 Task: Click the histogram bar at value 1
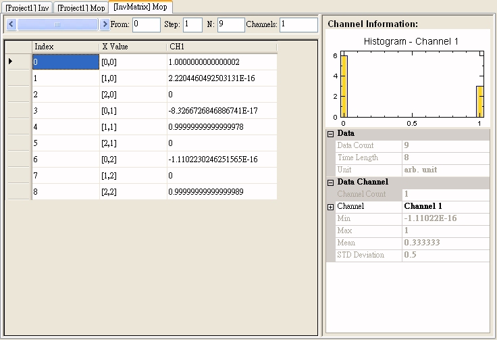tap(479, 101)
